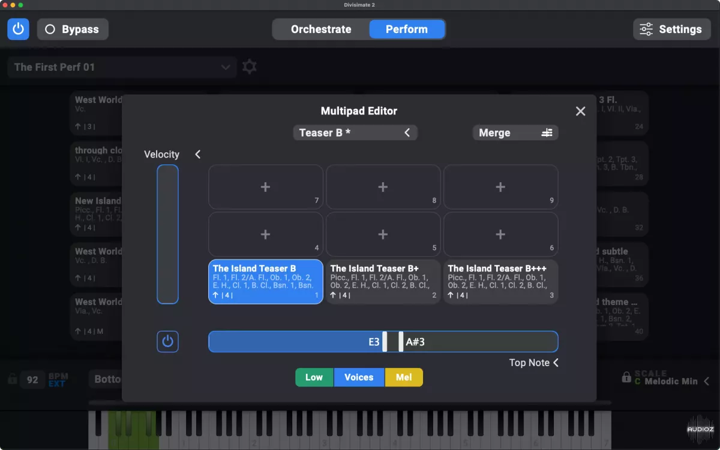Select The Island Teaser B pad
This screenshot has height=450, width=720.
click(x=265, y=282)
